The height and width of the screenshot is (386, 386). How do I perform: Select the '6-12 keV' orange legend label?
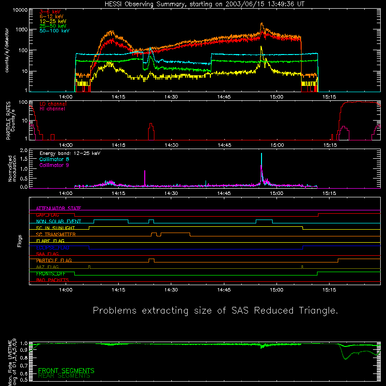tap(52, 16)
